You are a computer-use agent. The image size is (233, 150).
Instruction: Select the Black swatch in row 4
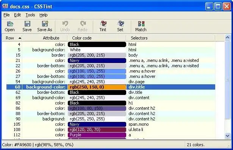(97, 44)
